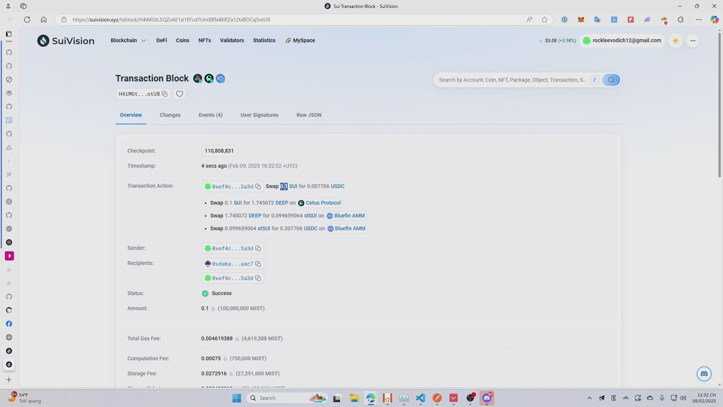The image size is (723, 407).
Task: Open the Discord chat floating button
Action: pyautogui.click(x=704, y=374)
